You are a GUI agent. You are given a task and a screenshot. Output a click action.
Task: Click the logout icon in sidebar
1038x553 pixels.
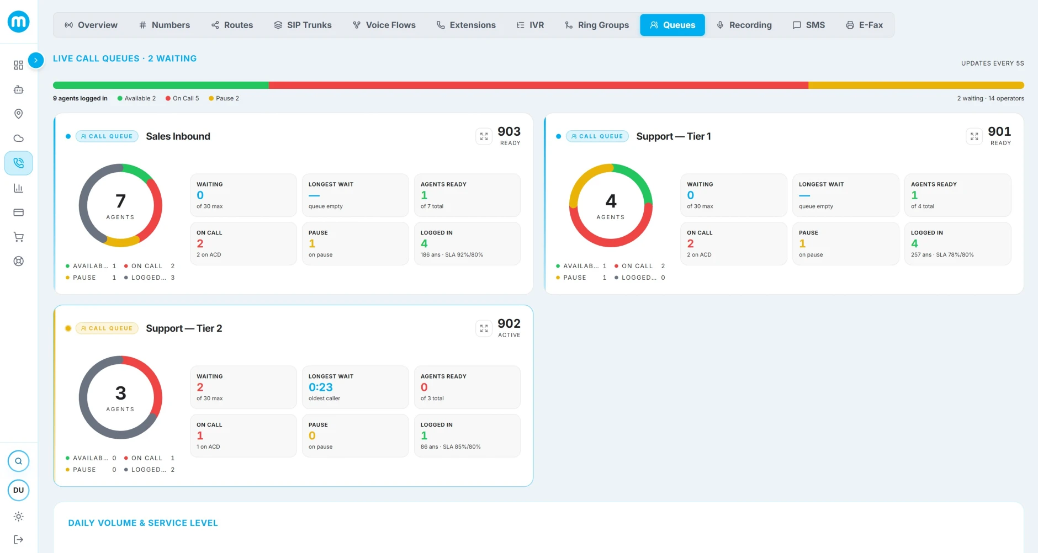pos(18,539)
